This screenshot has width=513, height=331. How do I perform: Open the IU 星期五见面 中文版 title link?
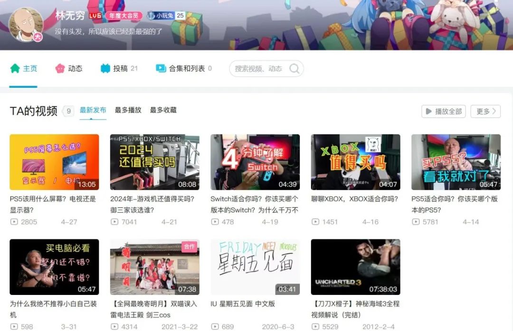(243, 304)
